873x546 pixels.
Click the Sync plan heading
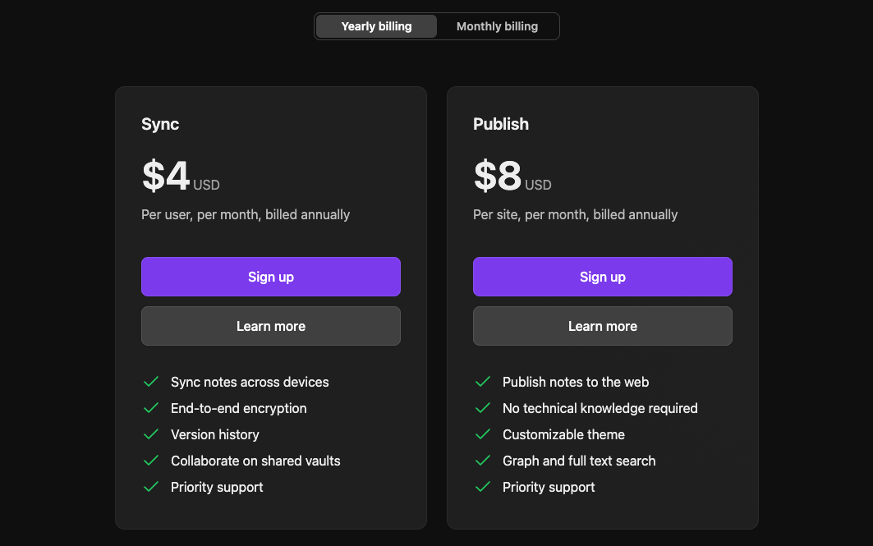(x=160, y=124)
